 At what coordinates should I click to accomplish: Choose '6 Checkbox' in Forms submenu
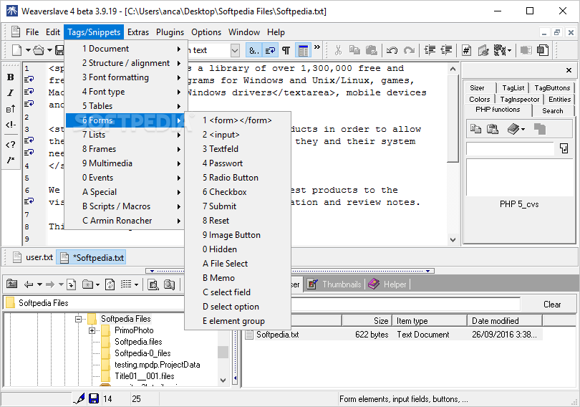[x=238, y=191]
